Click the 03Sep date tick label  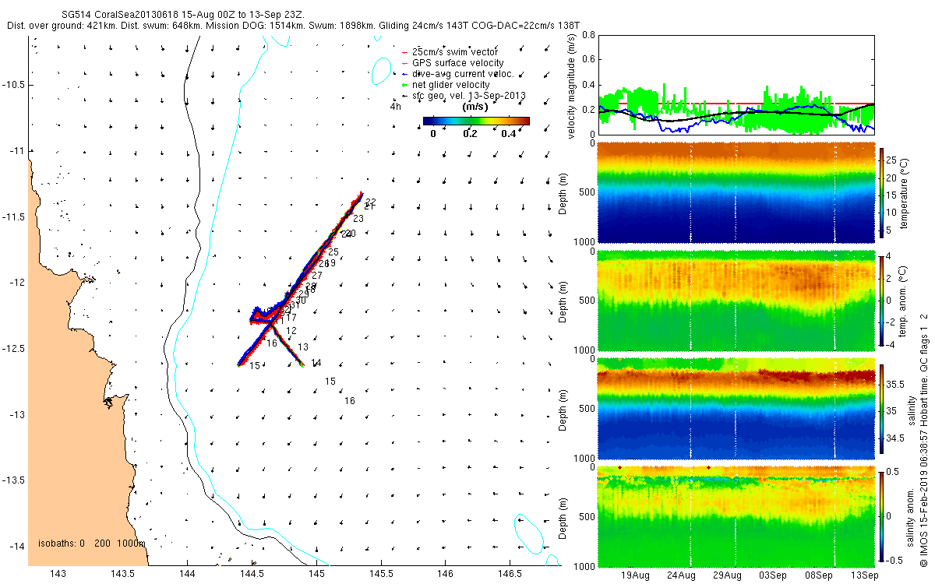tap(773, 575)
